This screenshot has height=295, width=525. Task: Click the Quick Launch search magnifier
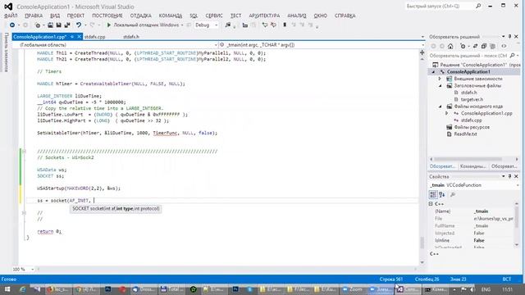(478, 6)
